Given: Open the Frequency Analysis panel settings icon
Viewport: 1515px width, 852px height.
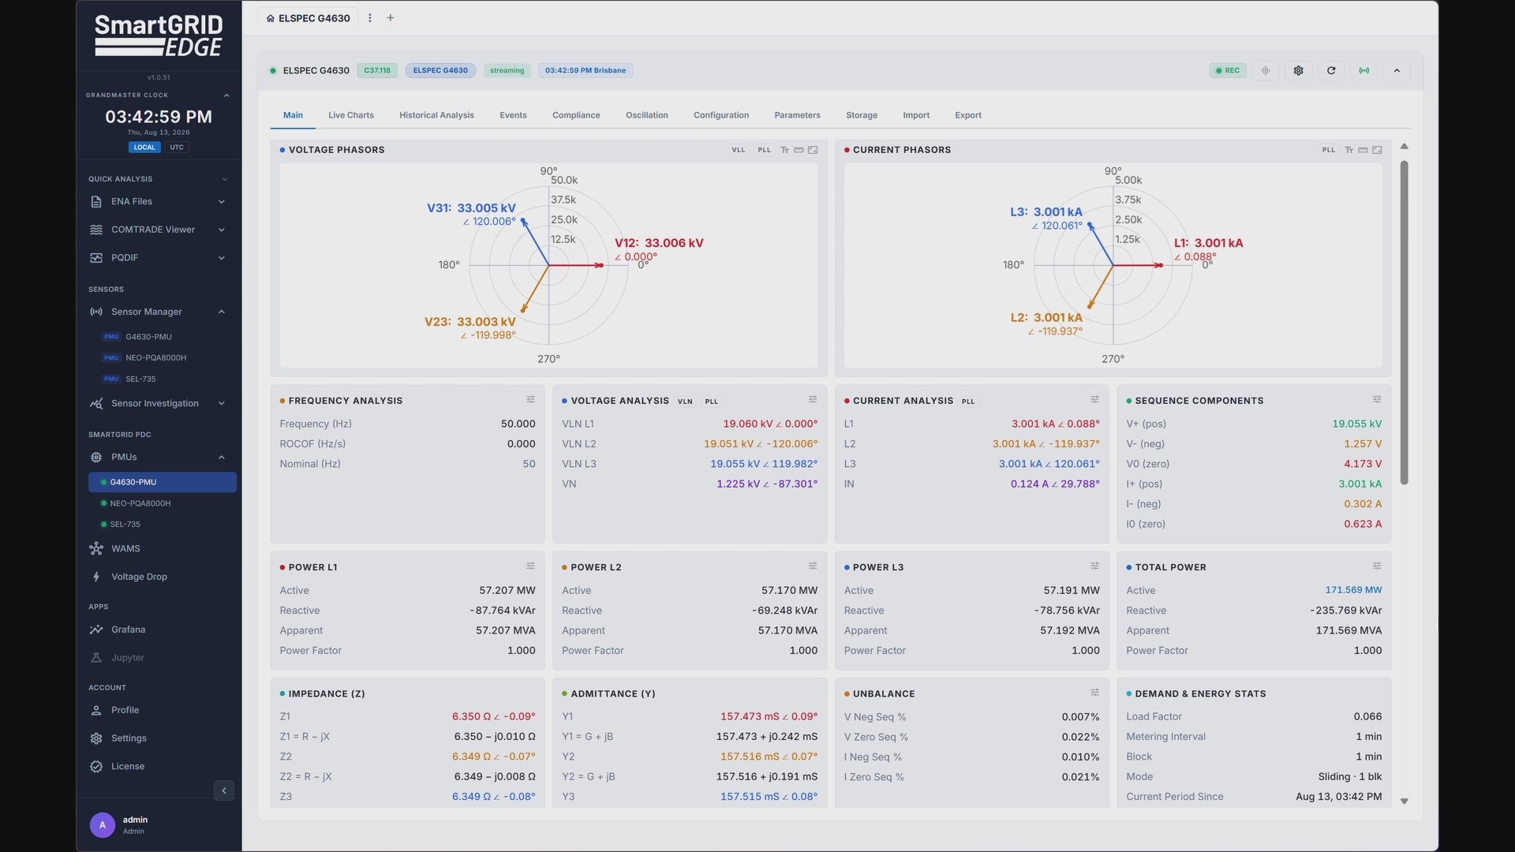Looking at the screenshot, I should [x=530, y=400].
